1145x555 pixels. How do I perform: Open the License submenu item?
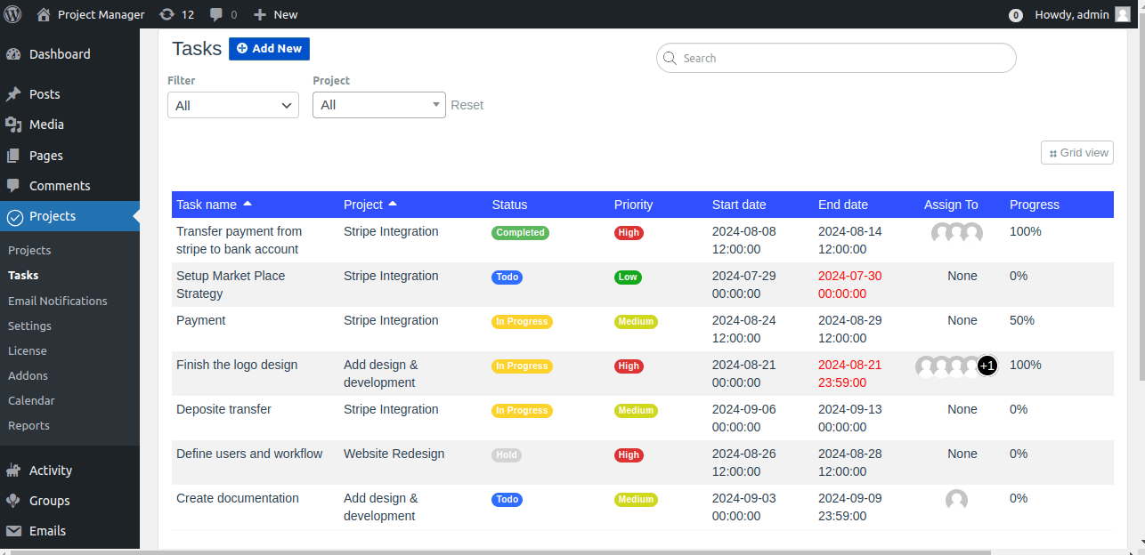(x=28, y=350)
